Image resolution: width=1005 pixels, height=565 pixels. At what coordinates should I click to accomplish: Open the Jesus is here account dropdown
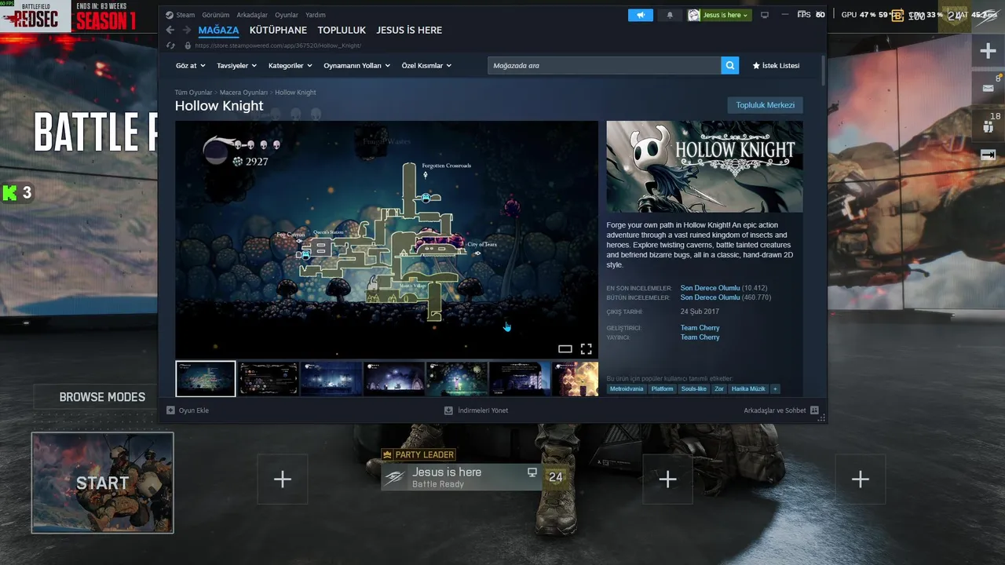[x=725, y=15]
